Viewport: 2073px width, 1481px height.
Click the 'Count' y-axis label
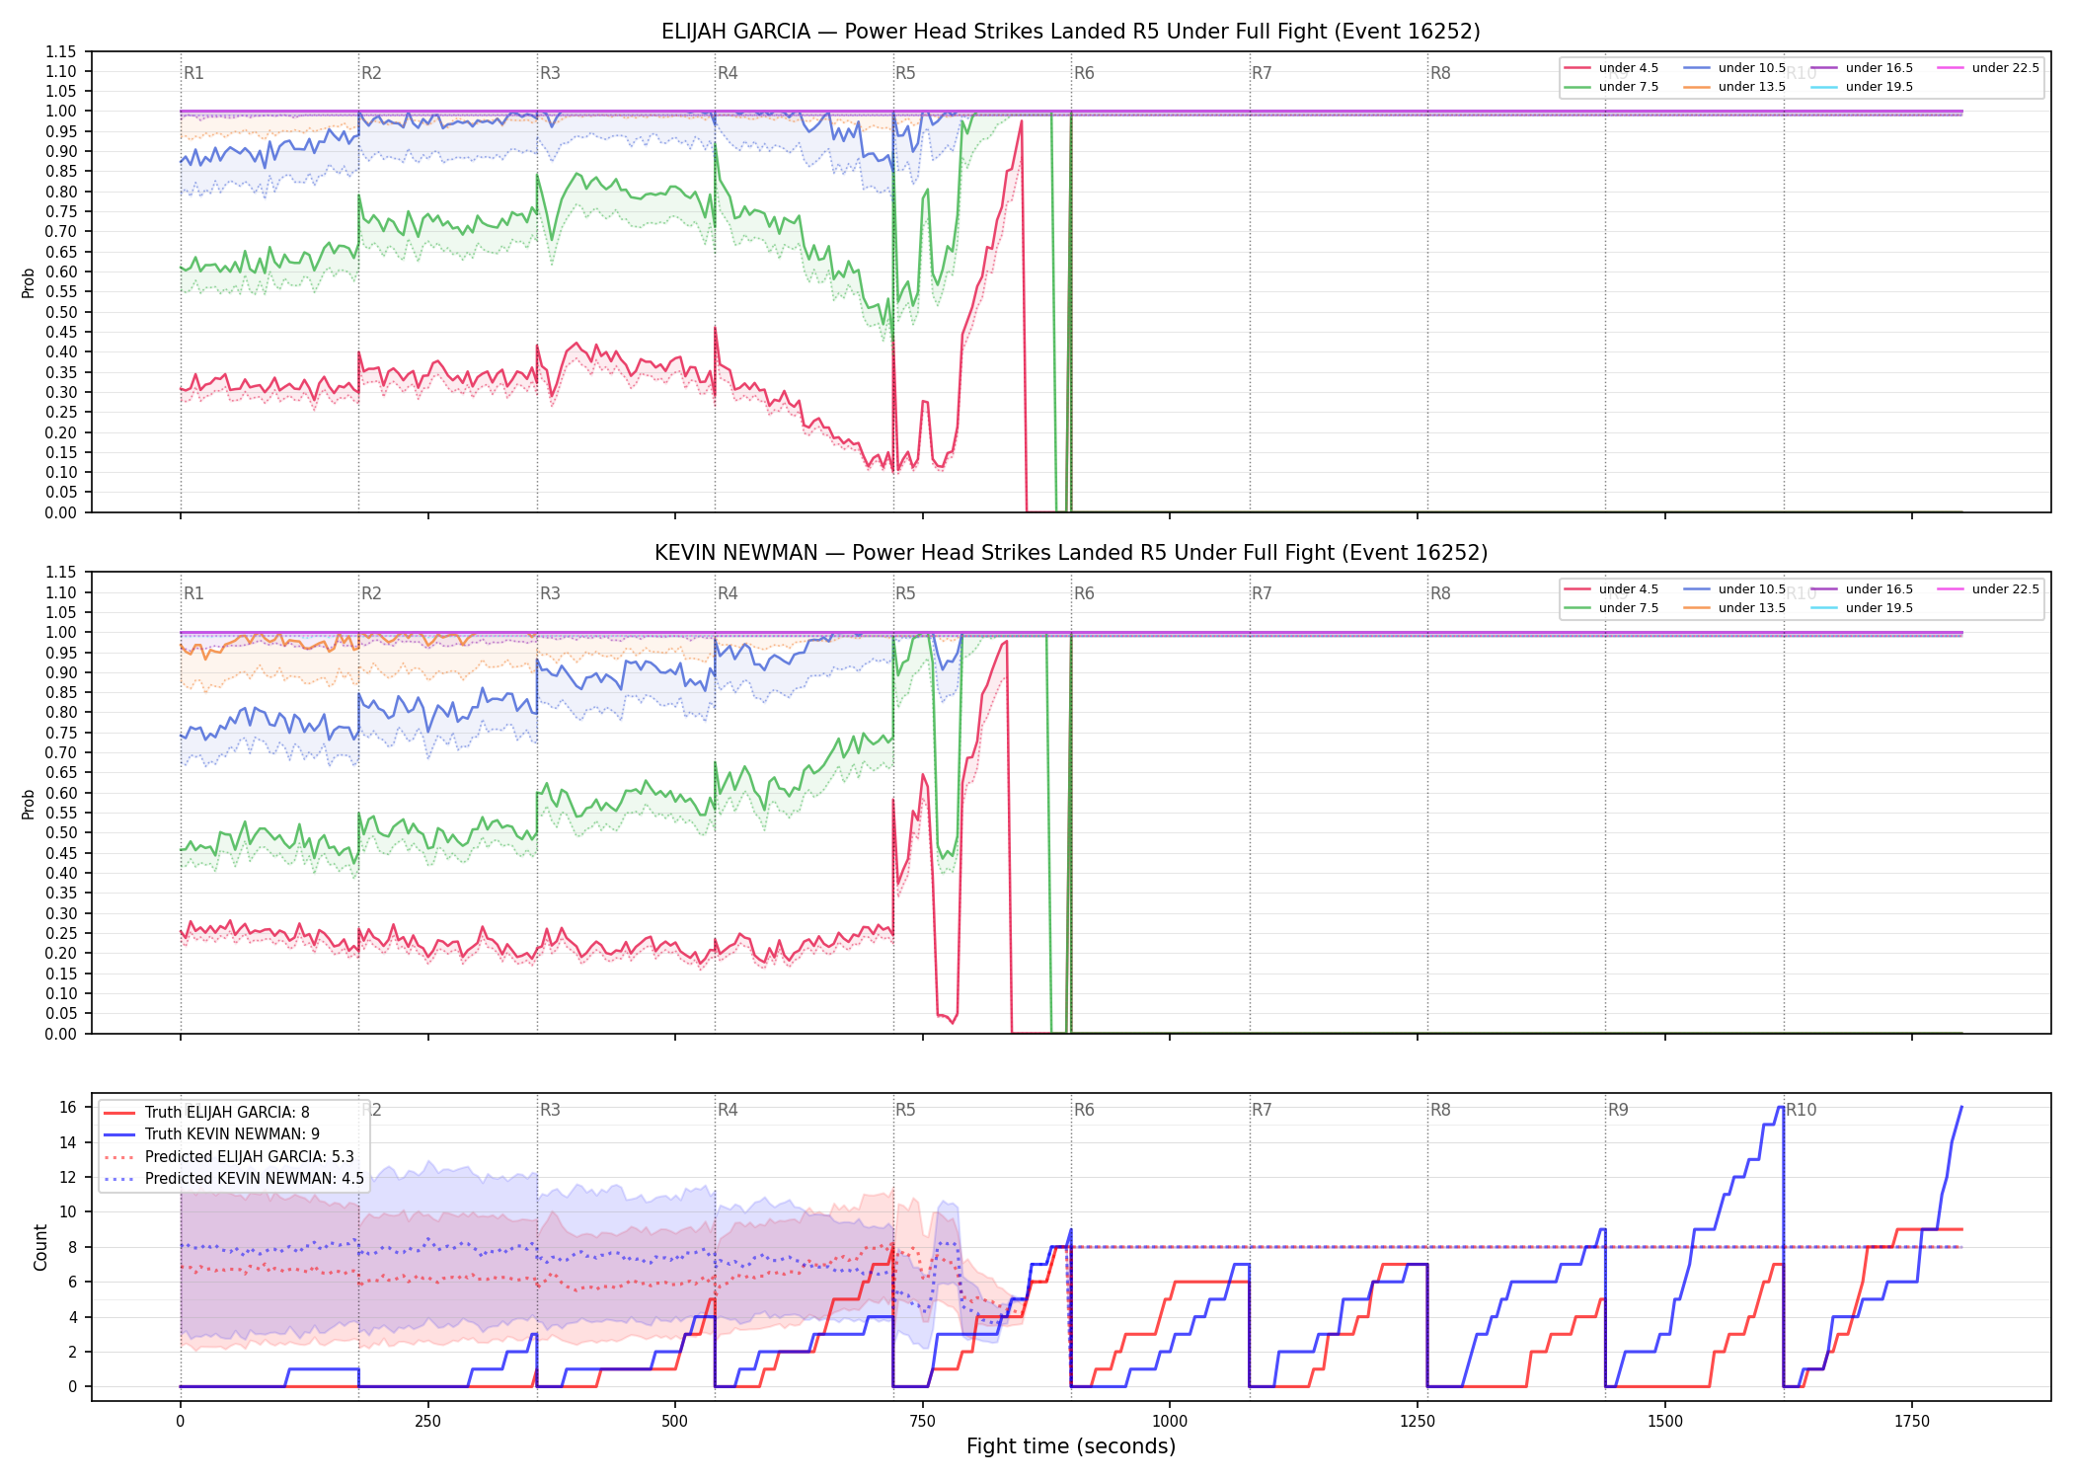40,1247
